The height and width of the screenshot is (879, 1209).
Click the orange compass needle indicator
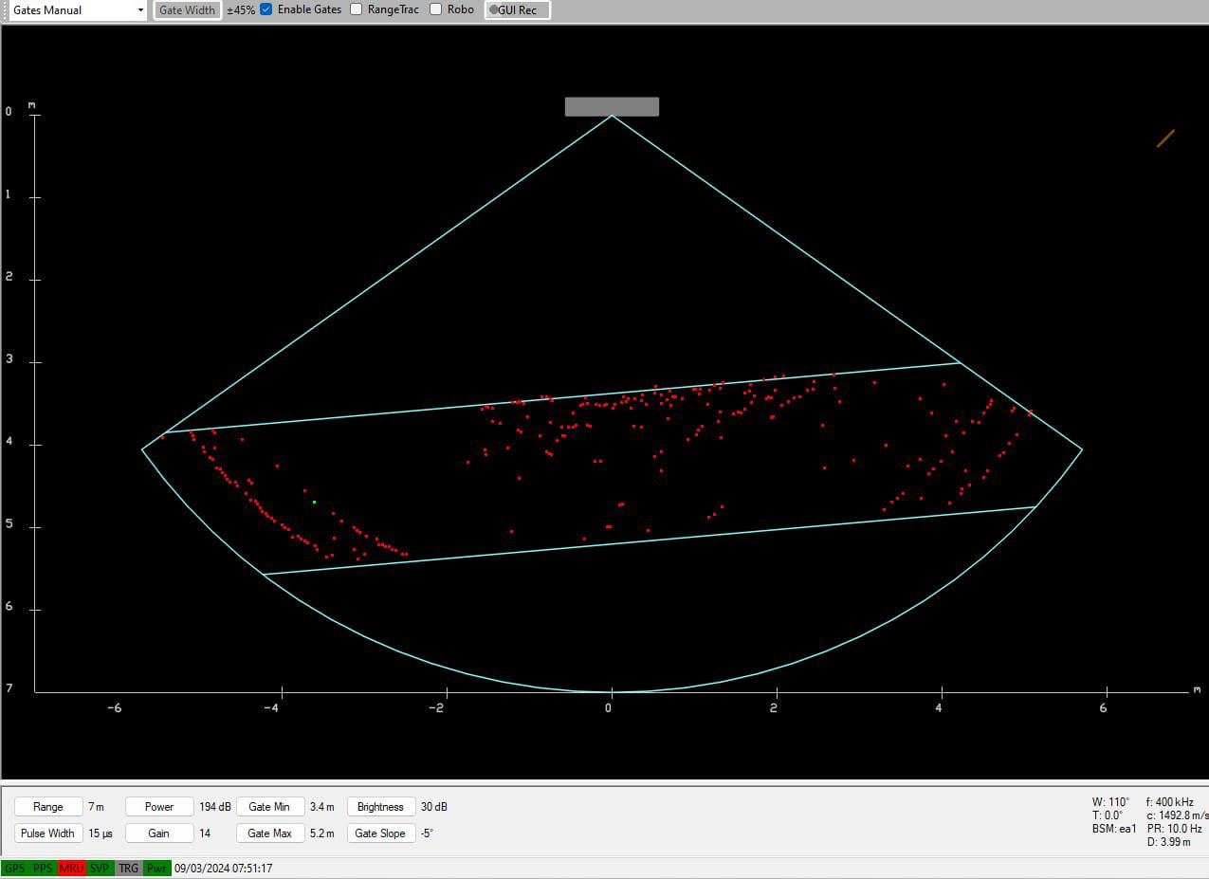1165,138
